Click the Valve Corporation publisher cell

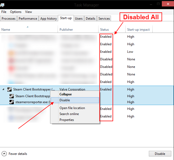pyautogui.click(x=72, y=89)
